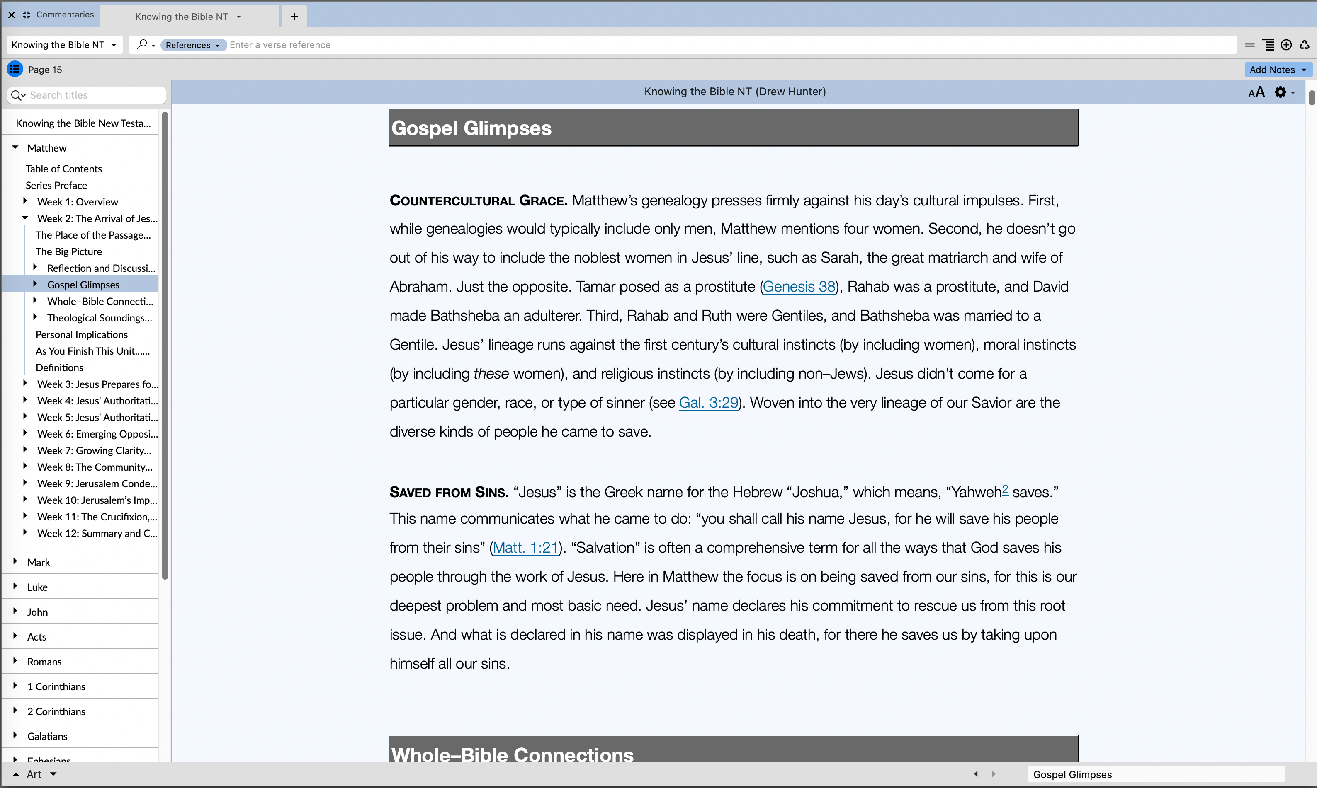Open The Place of the Passage entry
The width and height of the screenshot is (1317, 788).
[93, 234]
